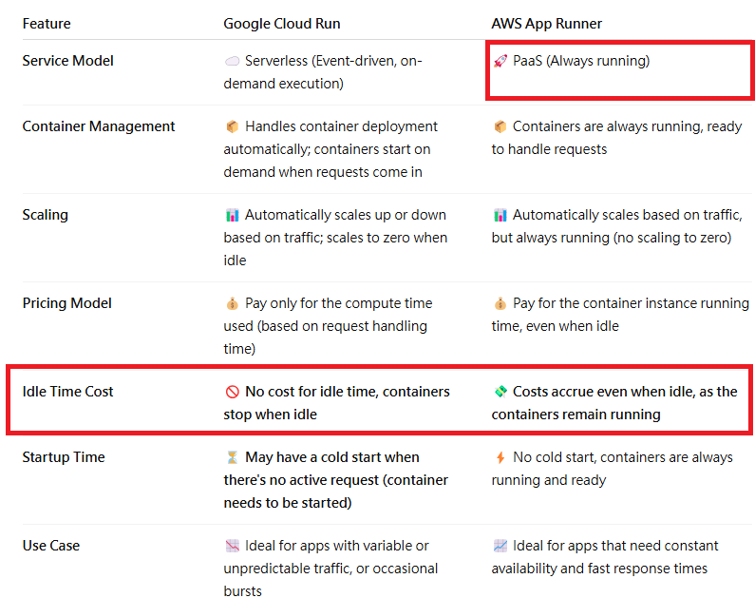Viewport: 755px width, 598px height.
Task: Select the AWS App Runner column header
Action: coord(546,24)
